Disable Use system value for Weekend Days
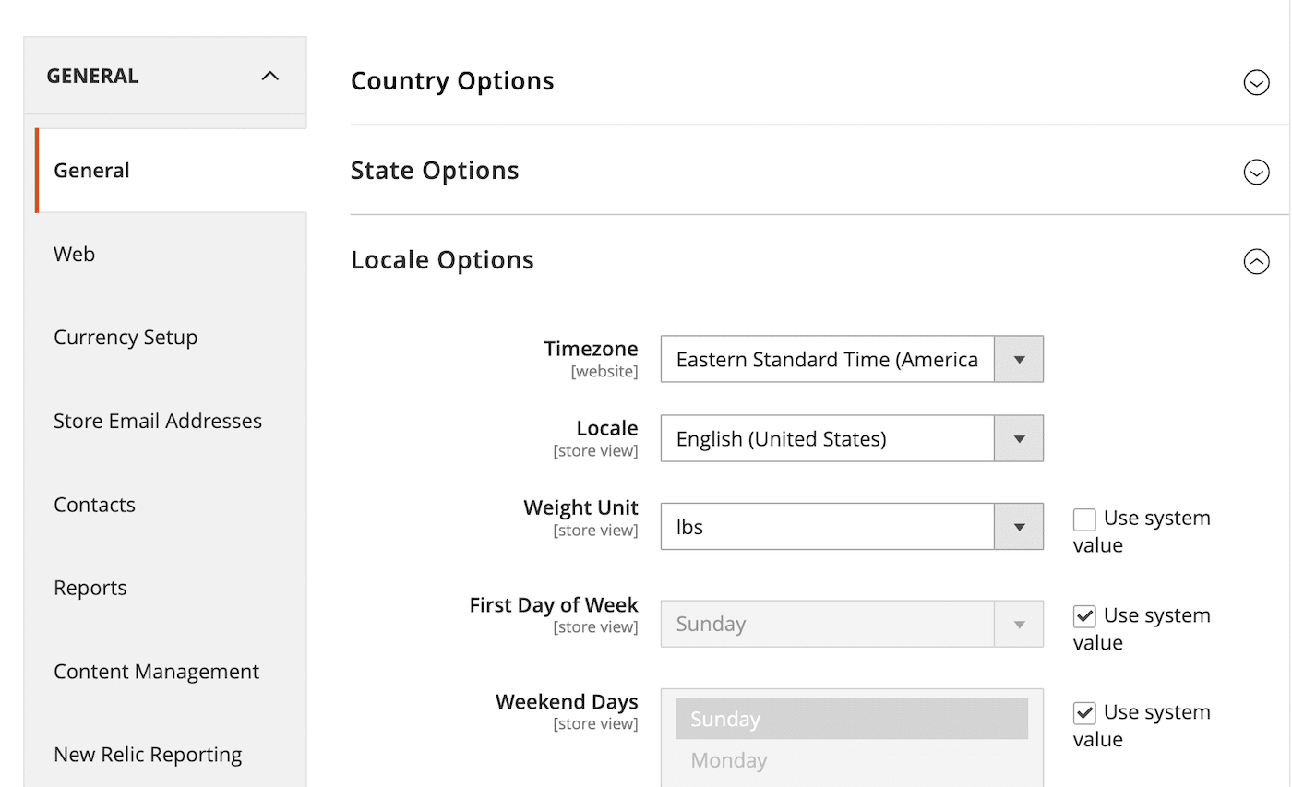Viewport: 1292px width, 787px height. [1084, 712]
